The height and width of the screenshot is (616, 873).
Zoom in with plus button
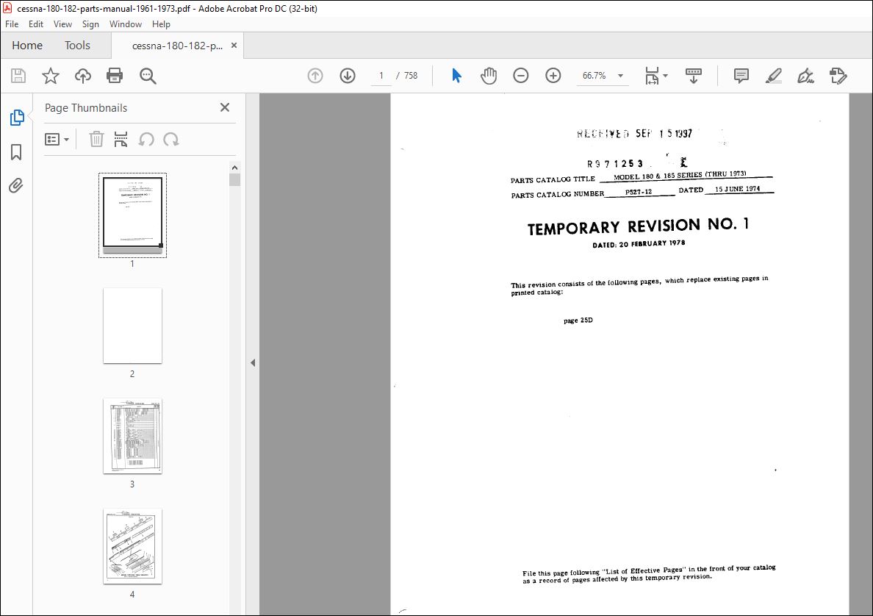[x=553, y=76]
